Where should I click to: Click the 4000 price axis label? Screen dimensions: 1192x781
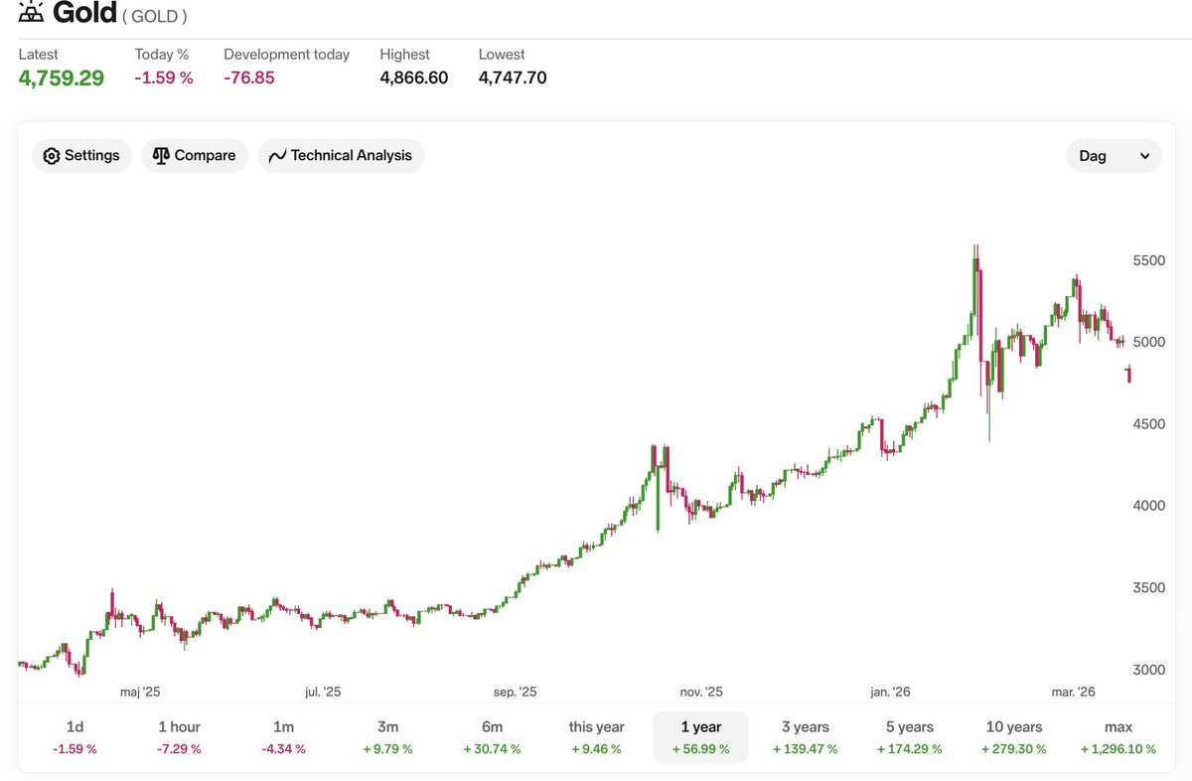[1148, 506]
